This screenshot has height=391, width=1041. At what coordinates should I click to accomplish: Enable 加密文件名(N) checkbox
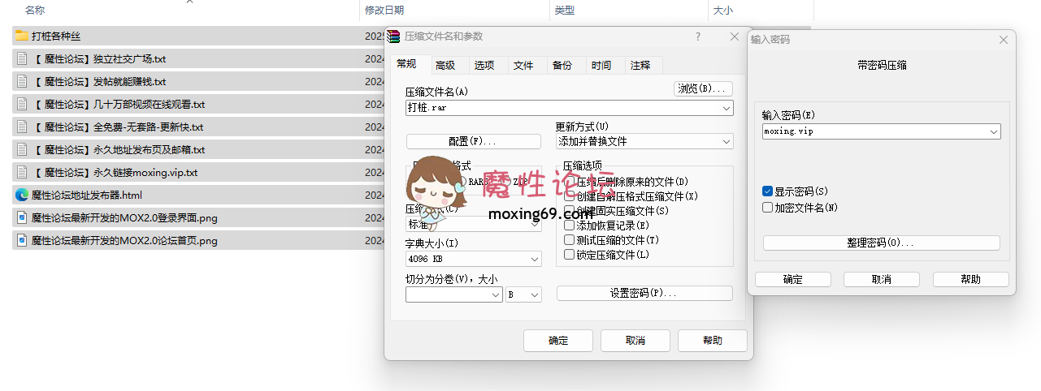[767, 208]
